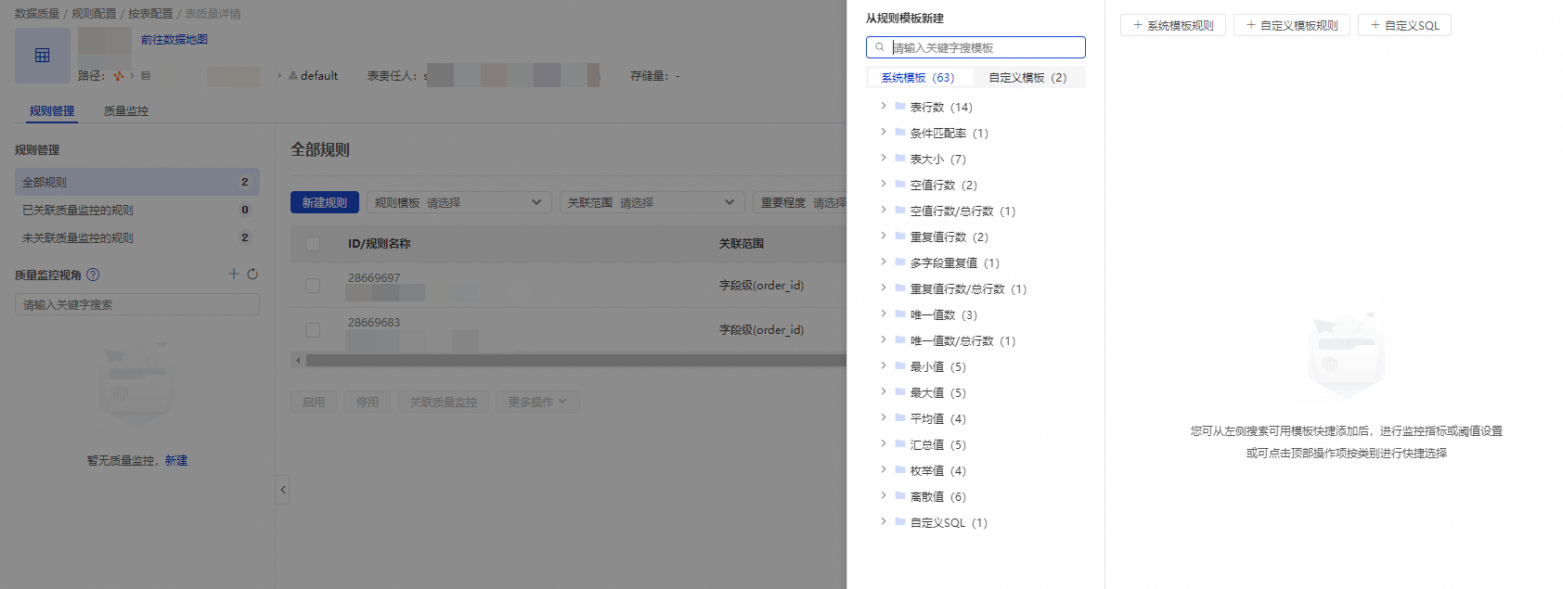Click the folder icon beside 最大值
This screenshot has height=589, width=1563.
tap(900, 392)
